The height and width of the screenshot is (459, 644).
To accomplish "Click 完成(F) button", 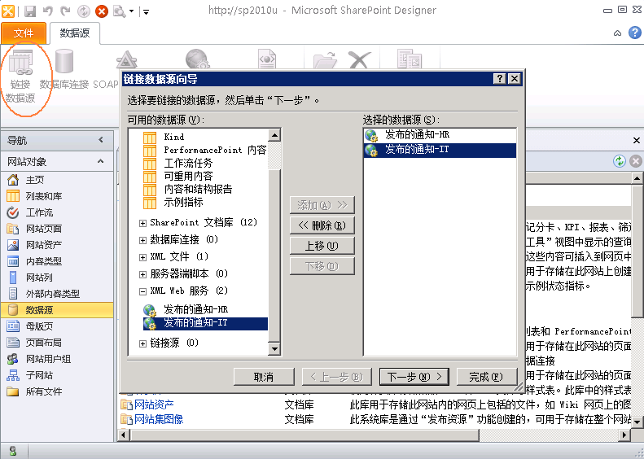I will point(486,377).
